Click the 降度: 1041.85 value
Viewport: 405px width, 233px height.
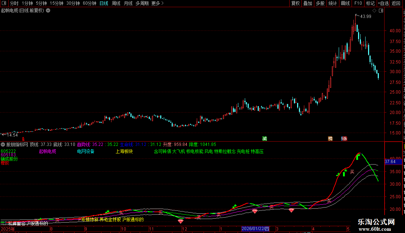point(202,145)
